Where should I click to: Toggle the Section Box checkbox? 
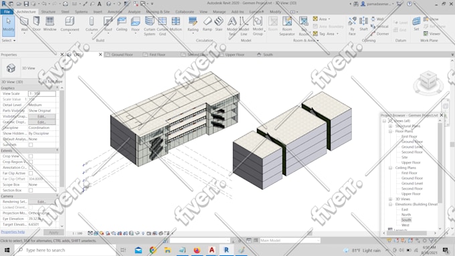coord(31,190)
